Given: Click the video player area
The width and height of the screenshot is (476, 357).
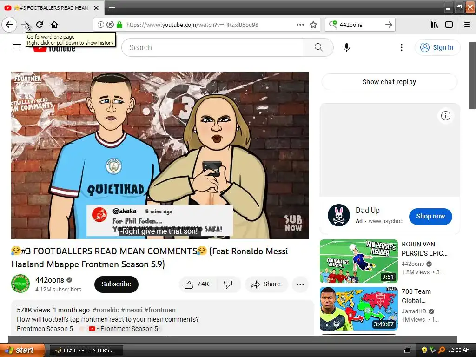Looking at the screenshot, I should 160,155.
